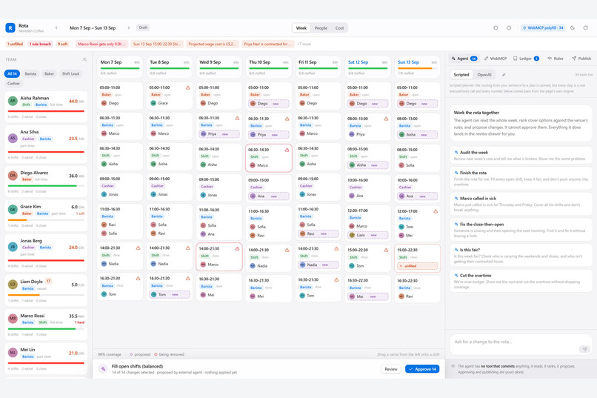Filter the team by Barista chip

pyautogui.click(x=31, y=73)
